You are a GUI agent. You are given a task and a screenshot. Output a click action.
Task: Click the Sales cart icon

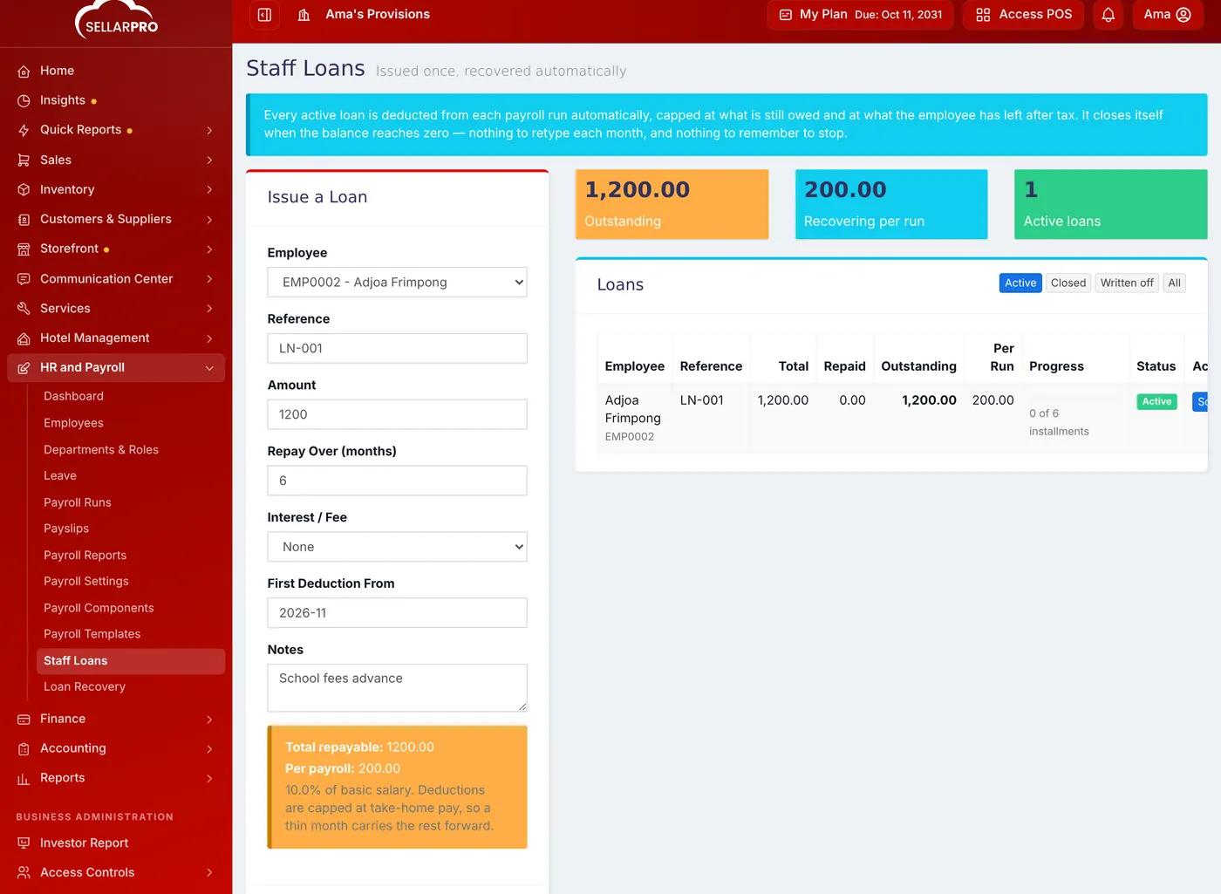click(x=24, y=160)
